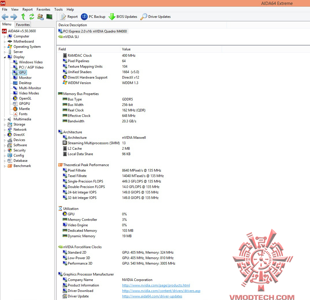Open the View menu
The width and height of the screenshot is (310, 300).
(15, 10)
